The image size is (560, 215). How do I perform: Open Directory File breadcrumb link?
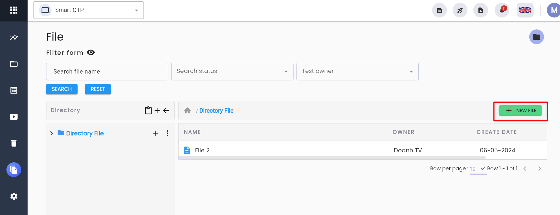pos(216,111)
